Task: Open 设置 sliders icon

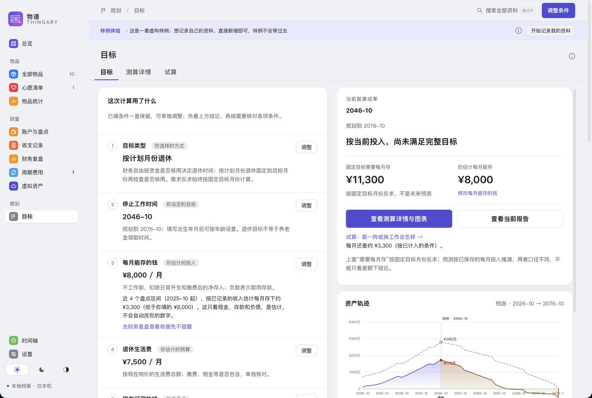Action: click(14, 354)
